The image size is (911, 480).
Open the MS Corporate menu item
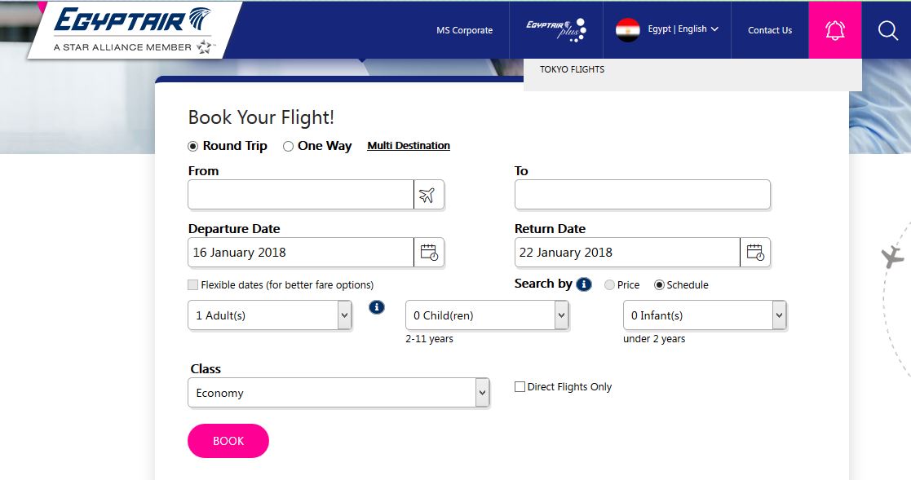pos(464,30)
